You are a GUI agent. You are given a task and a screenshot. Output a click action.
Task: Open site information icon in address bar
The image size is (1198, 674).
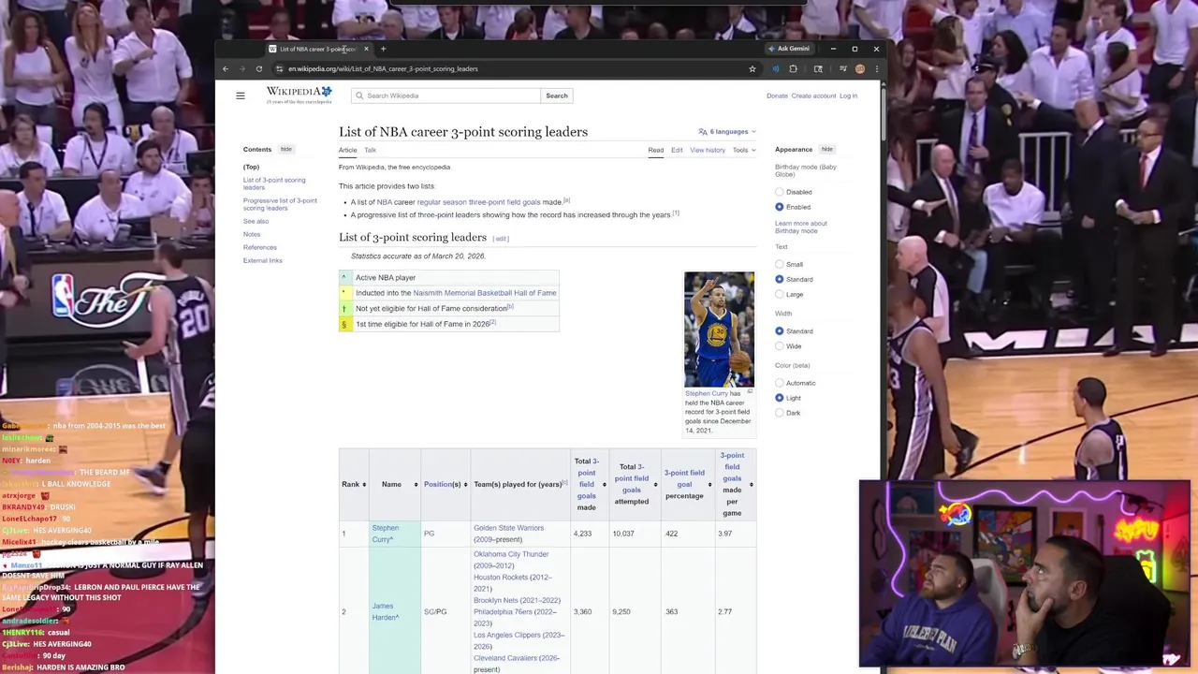(x=279, y=68)
